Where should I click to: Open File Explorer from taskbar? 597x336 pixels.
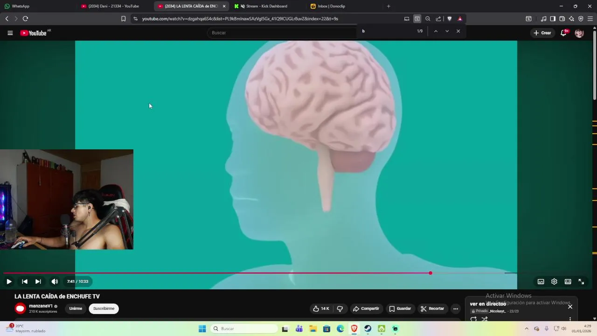click(312, 329)
